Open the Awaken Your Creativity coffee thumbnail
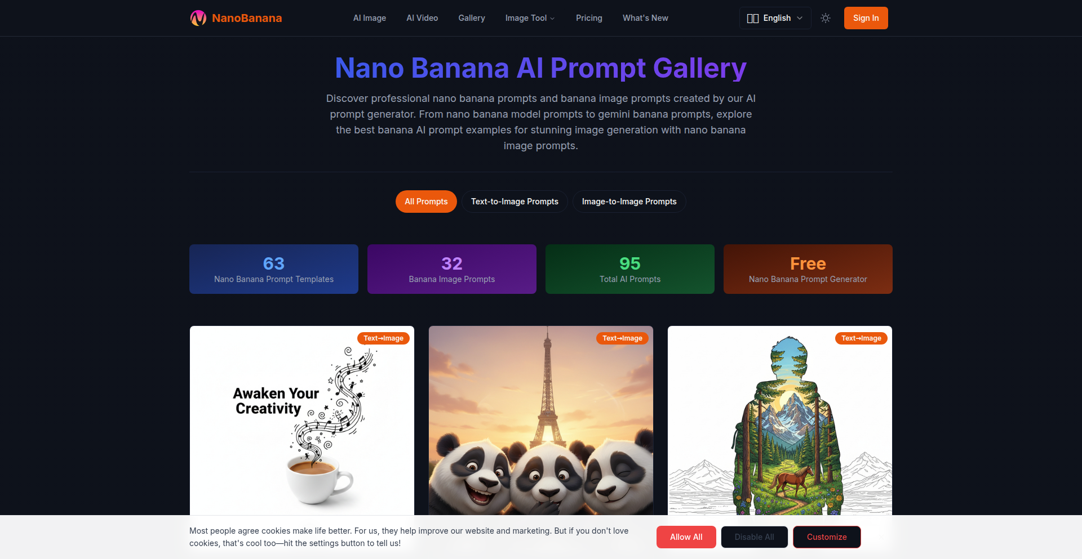Image resolution: width=1082 pixels, height=559 pixels. (x=302, y=421)
